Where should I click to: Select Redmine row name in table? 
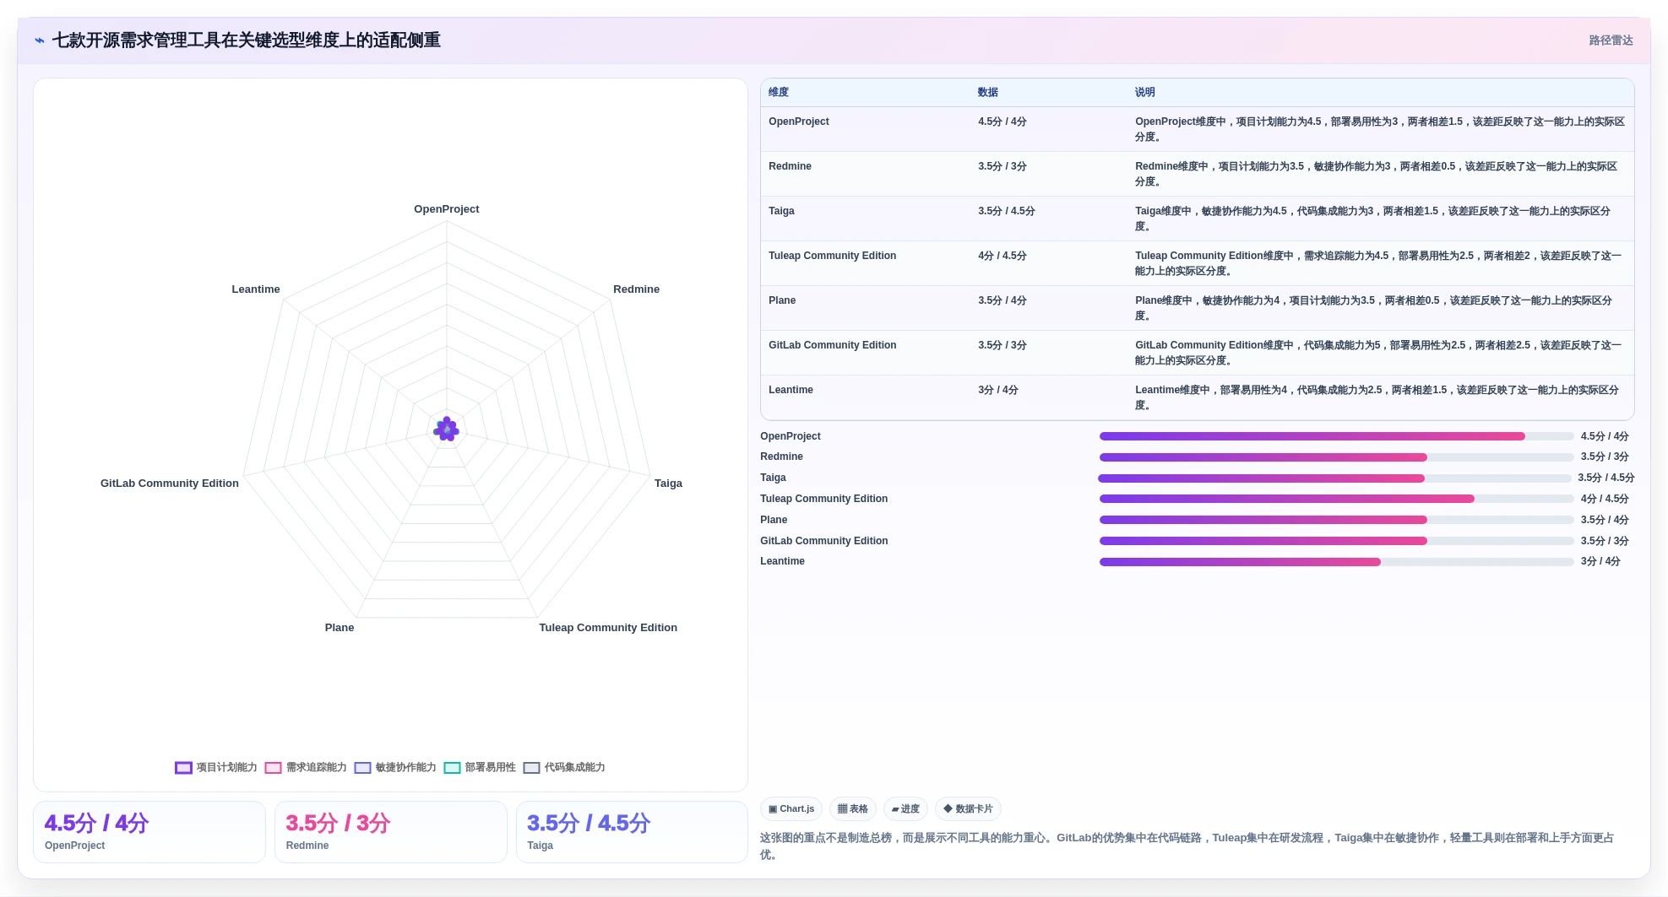[x=790, y=166]
